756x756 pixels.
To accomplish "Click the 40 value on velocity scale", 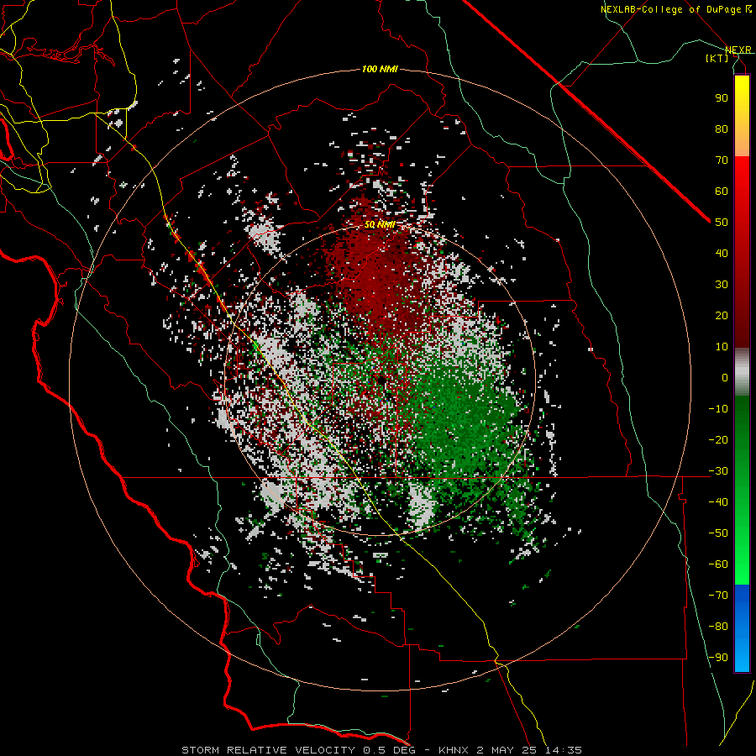I will [x=722, y=254].
